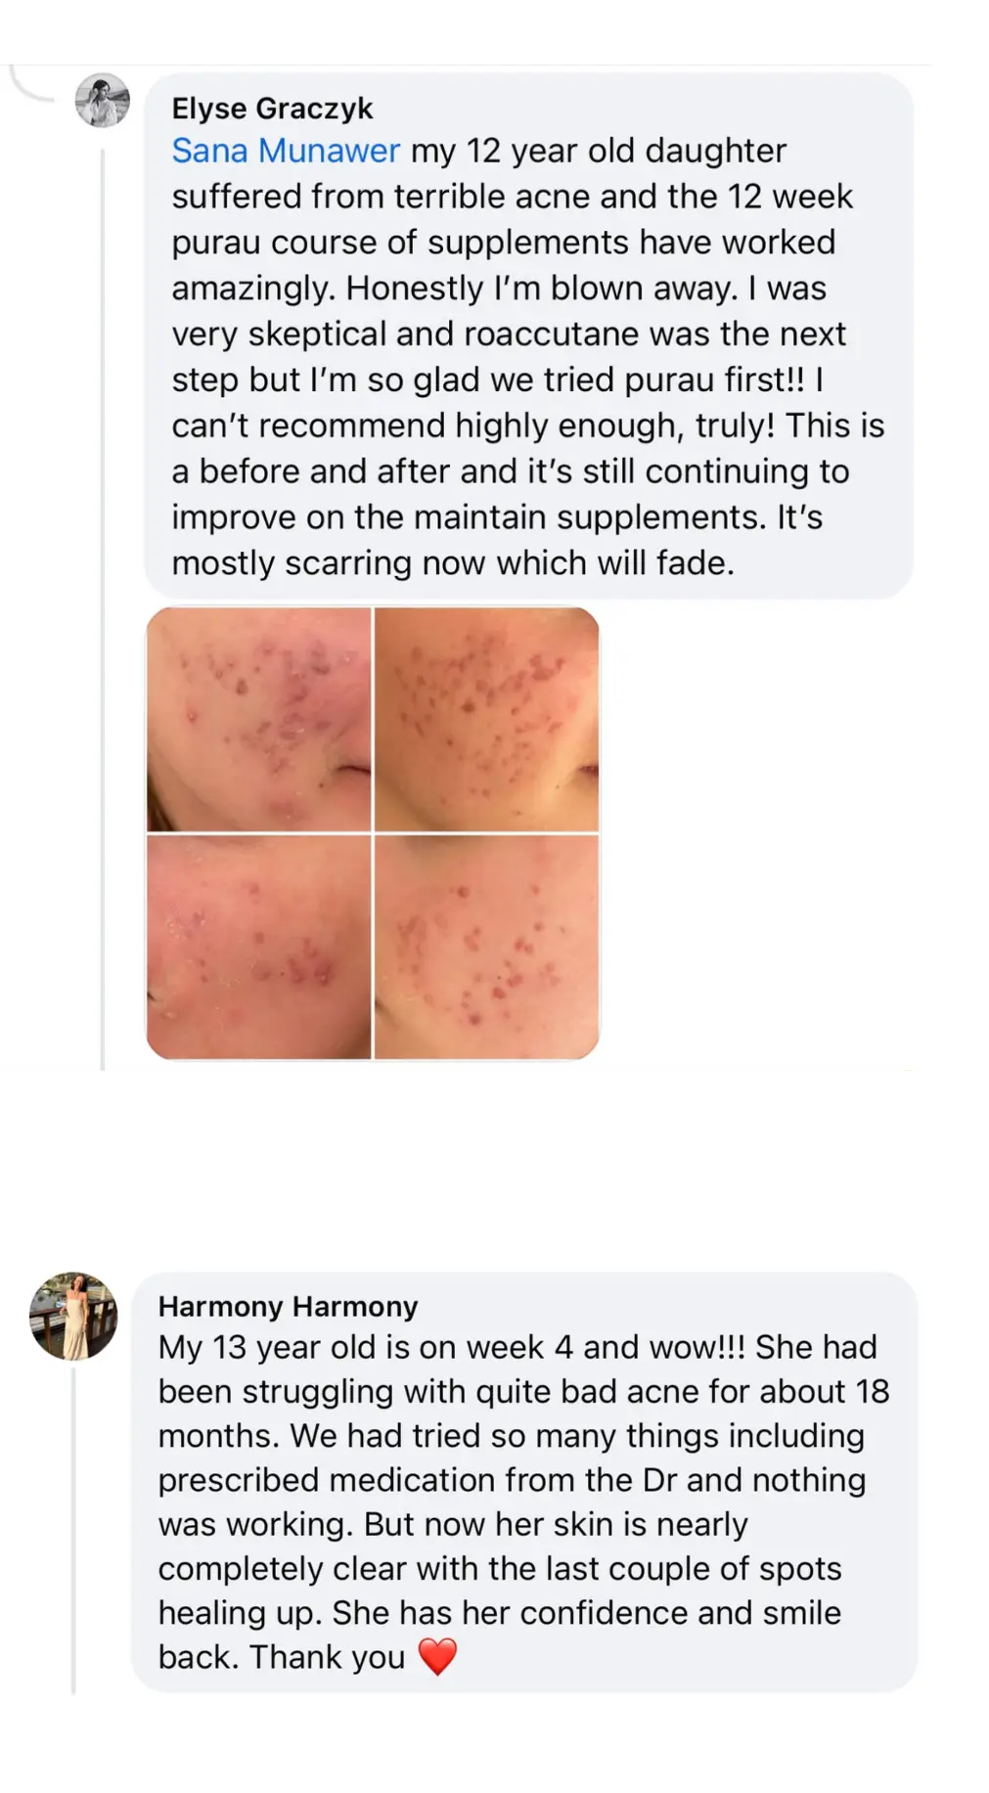Click the blank space between the two comments
Image resolution: width=989 pixels, height=1793 pixels.
(x=494, y=1169)
